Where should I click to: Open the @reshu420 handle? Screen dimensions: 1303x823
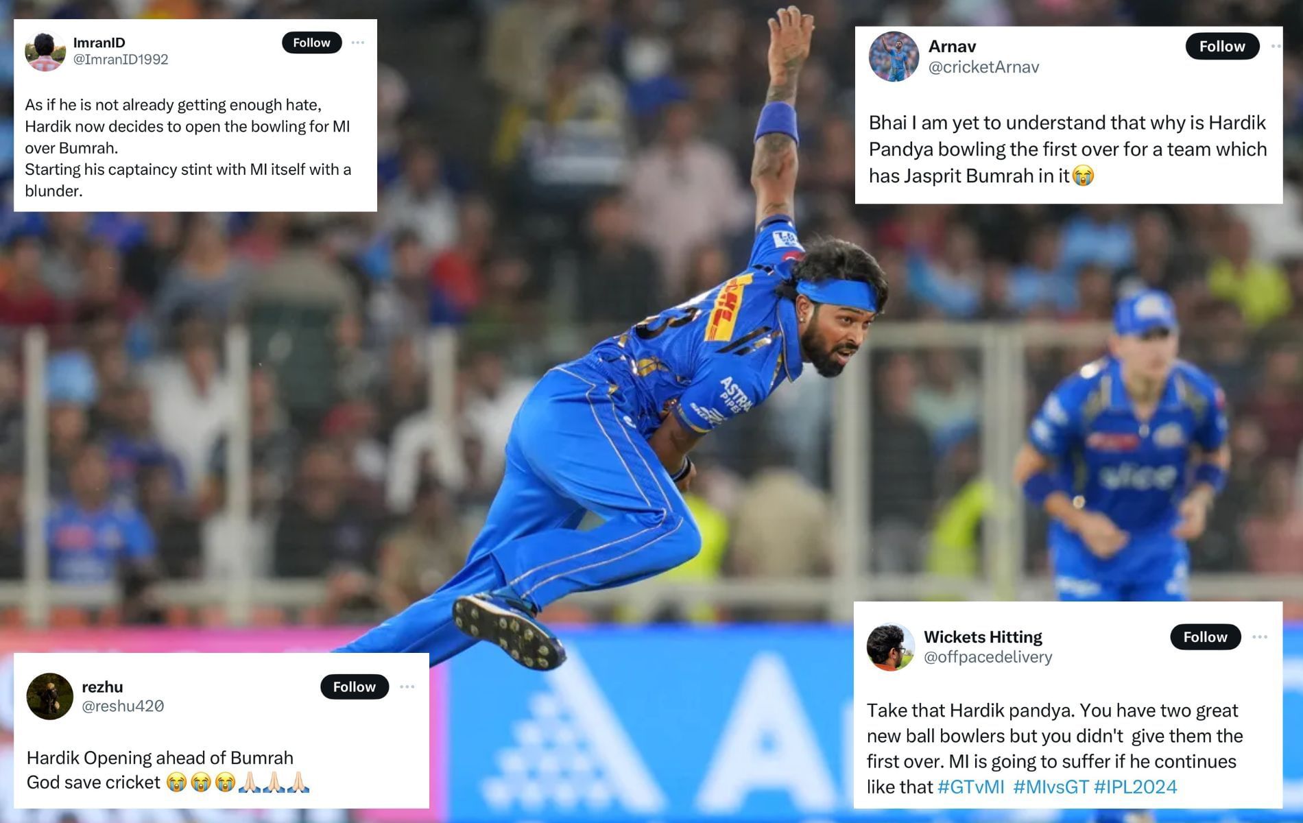123,706
